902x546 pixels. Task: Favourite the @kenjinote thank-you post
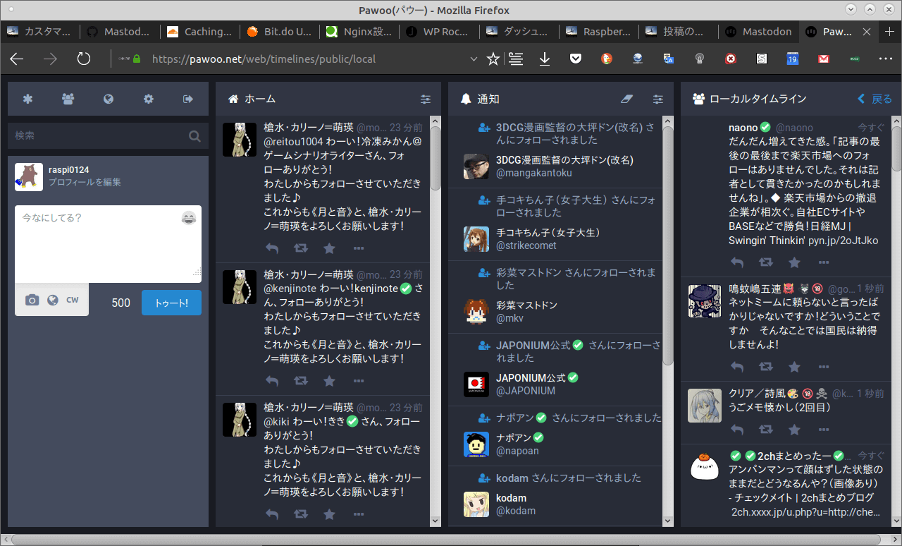click(329, 381)
